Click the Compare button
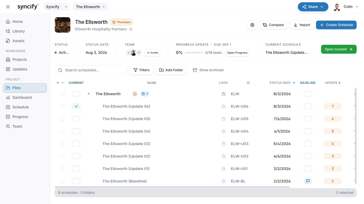The width and height of the screenshot is (364, 204). [273, 25]
